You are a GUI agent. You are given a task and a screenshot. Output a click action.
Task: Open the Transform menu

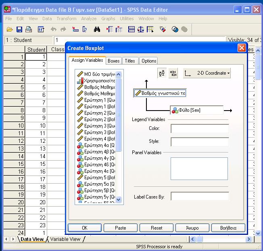point(67,19)
